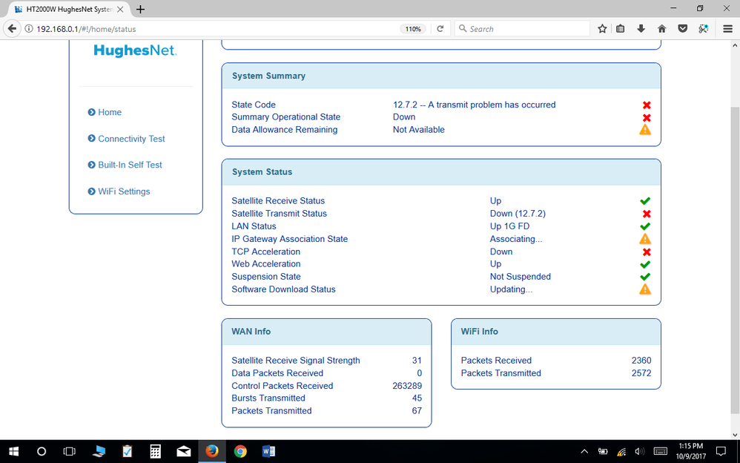The height and width of the screenshot is (463, 740).
Task: Open the Connectivity Test sidebar link
Action: (131, 139)
